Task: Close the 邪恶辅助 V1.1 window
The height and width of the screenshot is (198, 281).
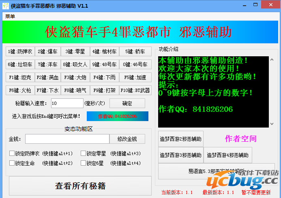Action: click(x=271, y=4)
